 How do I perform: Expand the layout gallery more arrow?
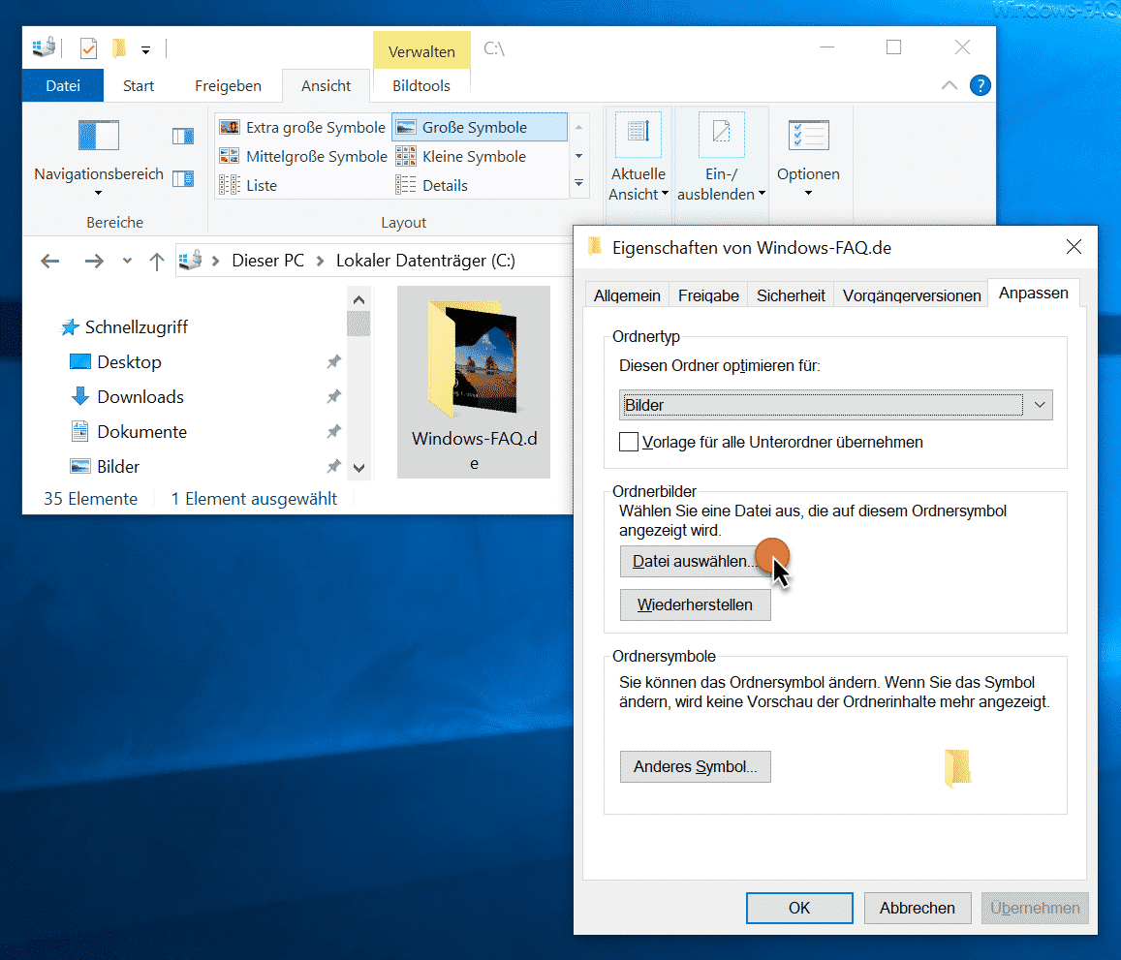[x=579, y=184]
